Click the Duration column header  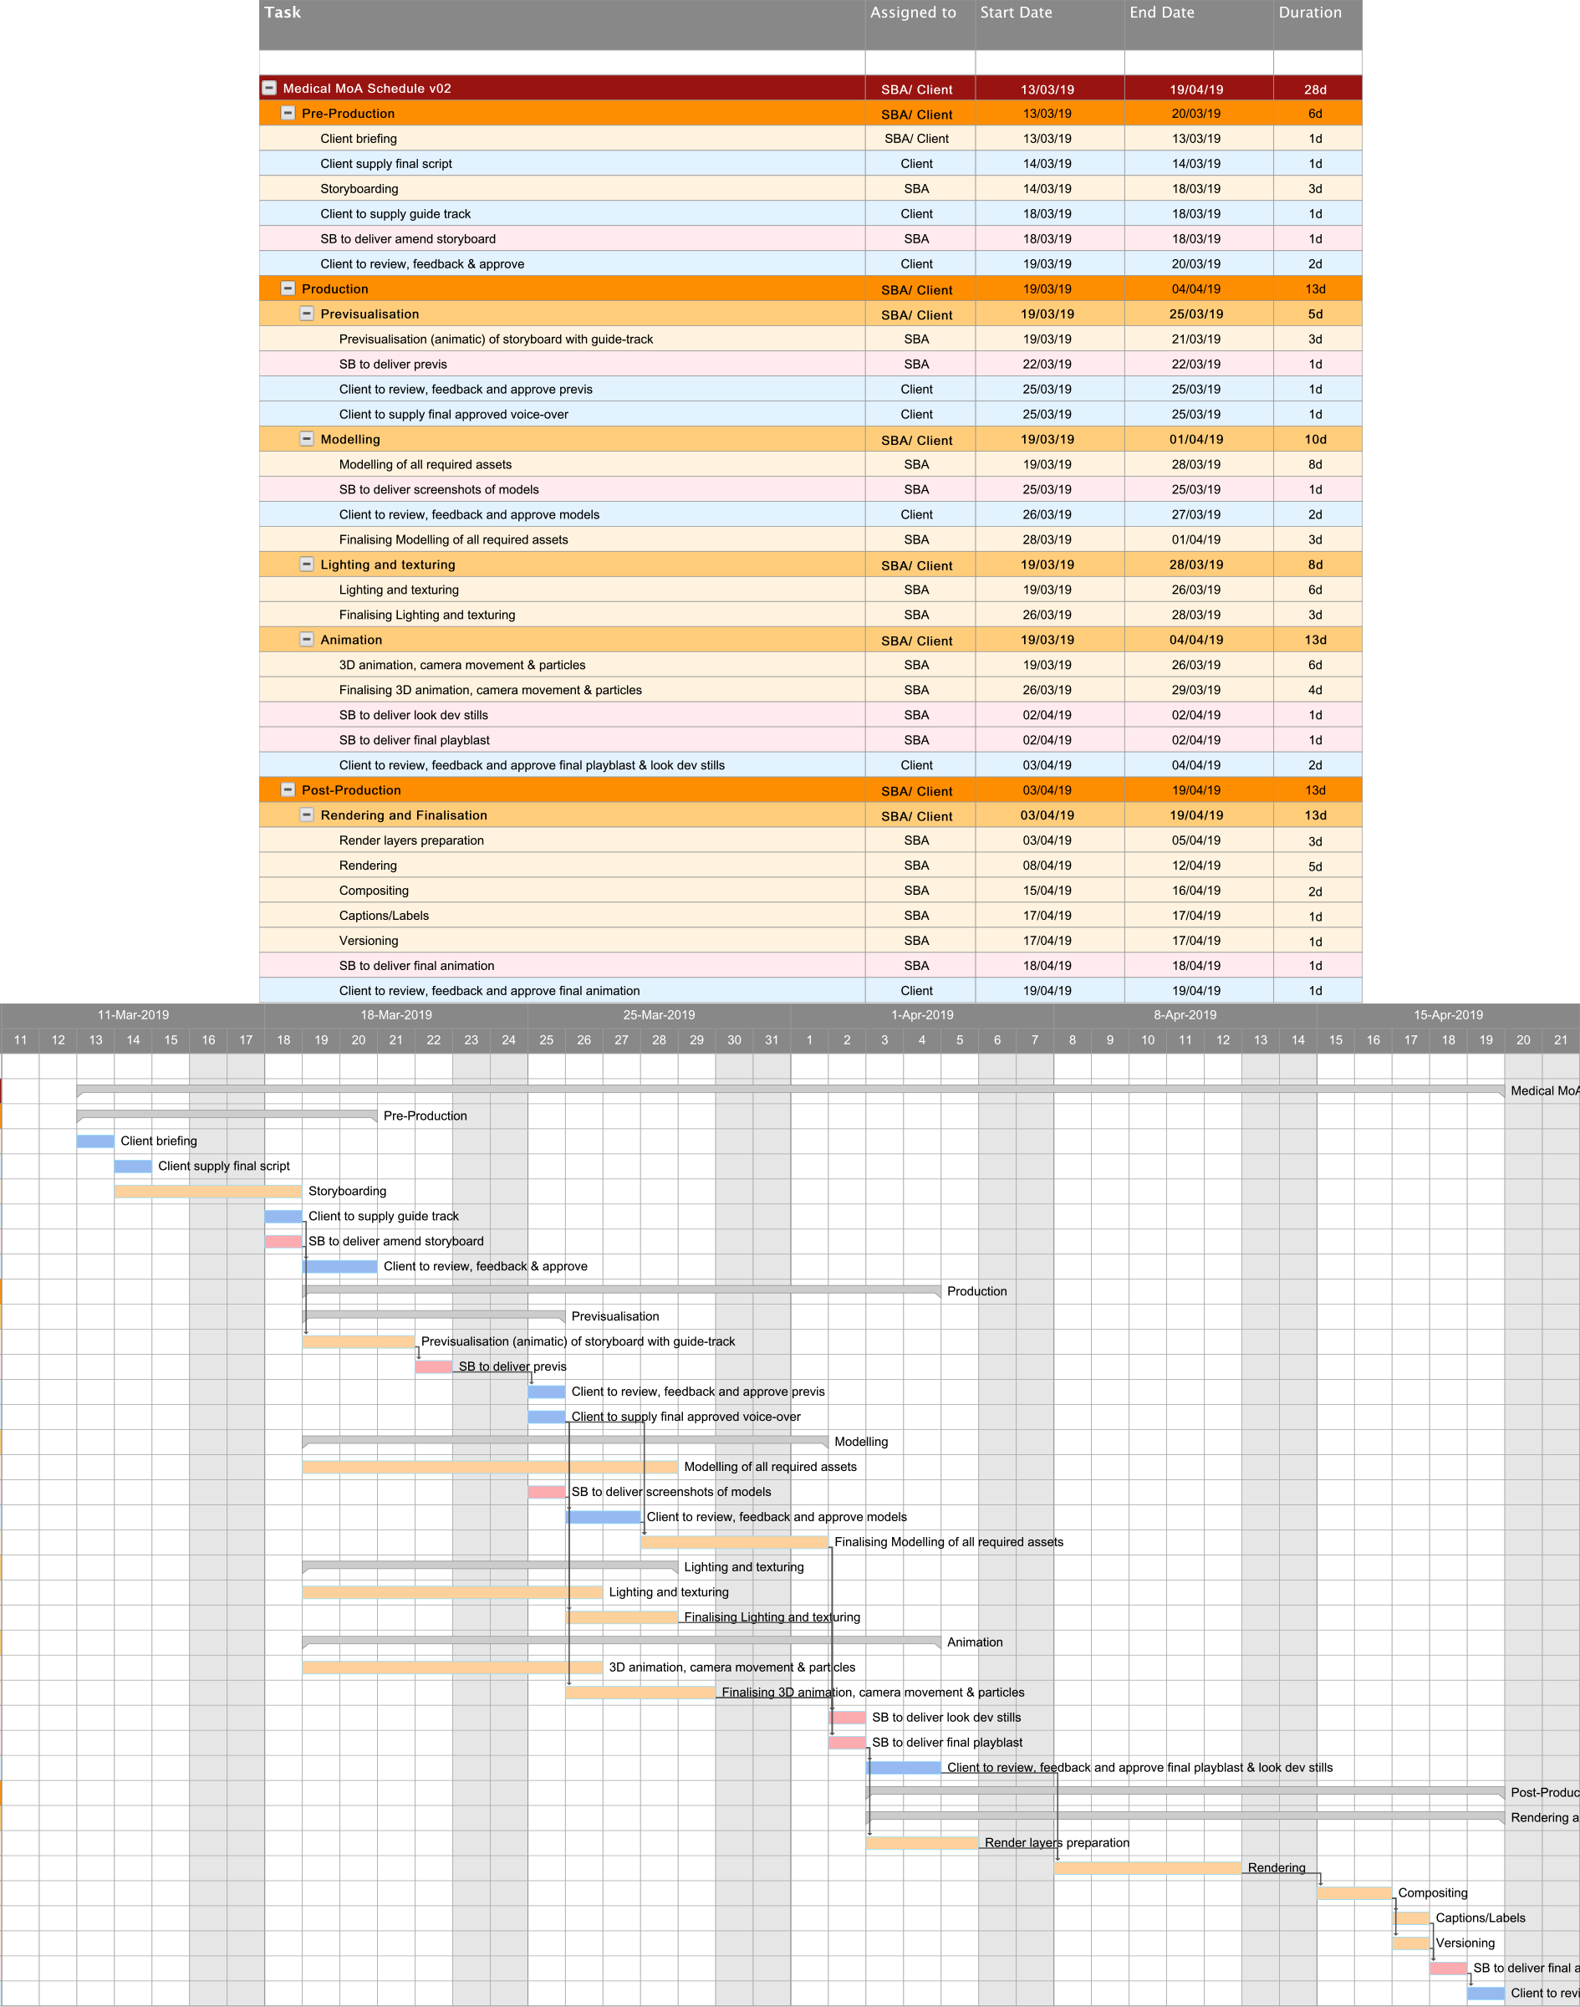pyautogui.click(x=1318, y=25)
